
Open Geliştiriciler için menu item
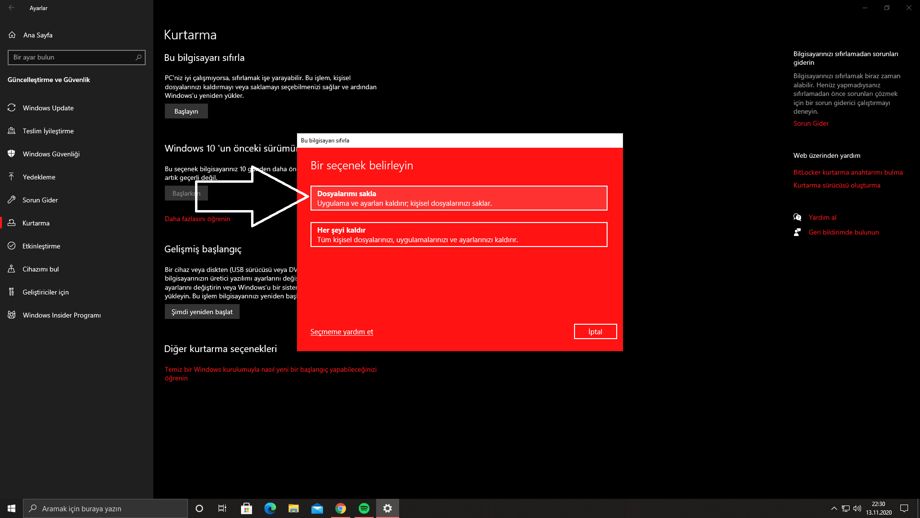pos(46,292)
